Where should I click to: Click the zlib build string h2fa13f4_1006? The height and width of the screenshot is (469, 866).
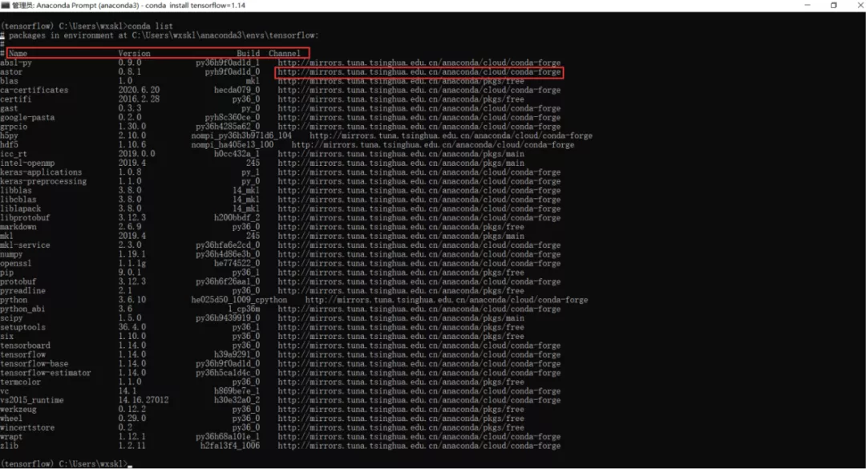230,446
